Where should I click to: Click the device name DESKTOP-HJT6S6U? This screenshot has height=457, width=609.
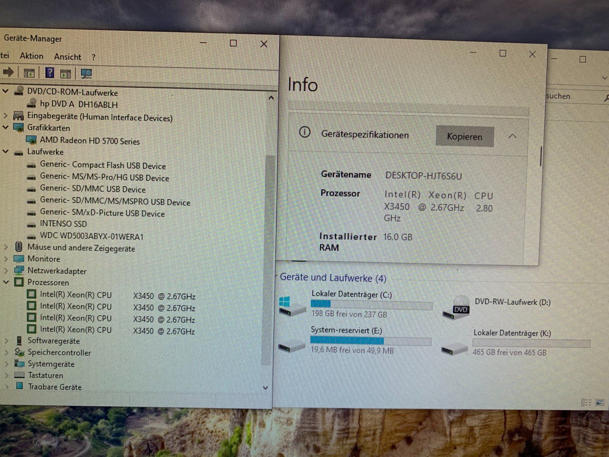pos(424,176)
